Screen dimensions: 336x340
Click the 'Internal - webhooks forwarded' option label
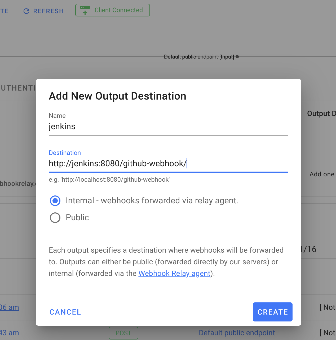click(152, 201)
